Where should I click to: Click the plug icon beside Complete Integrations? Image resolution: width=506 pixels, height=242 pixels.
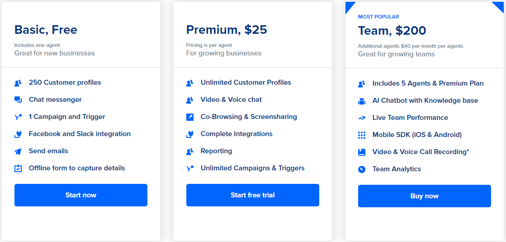coord(190,134)
